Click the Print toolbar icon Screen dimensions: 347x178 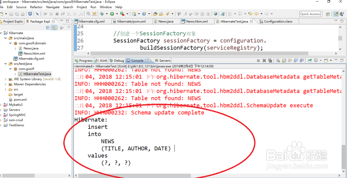tap(23, 14)
